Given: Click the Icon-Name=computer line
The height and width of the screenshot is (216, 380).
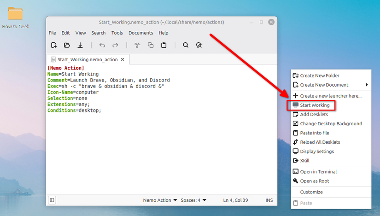Looking at the screenshot, I should point(73,93).
